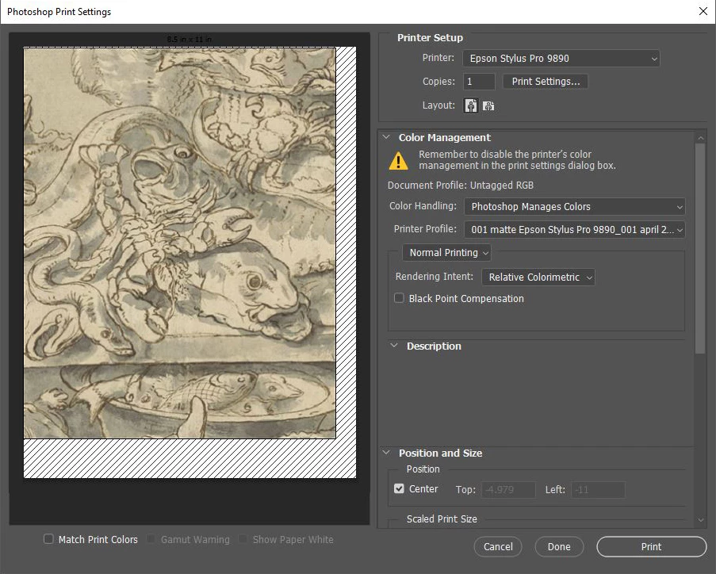Click the Cancel button
This screenshot has width=716, height=574.
498,546
